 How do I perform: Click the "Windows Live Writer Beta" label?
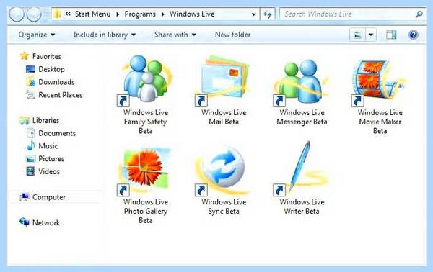[x=302, y=207]
